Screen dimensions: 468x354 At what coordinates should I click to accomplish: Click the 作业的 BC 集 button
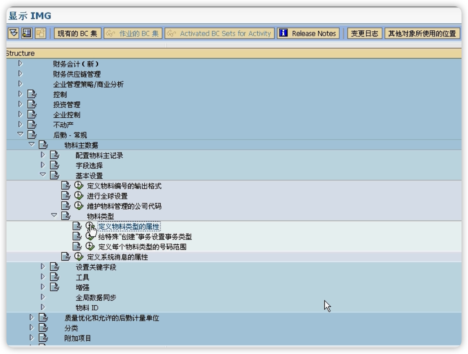133,34
